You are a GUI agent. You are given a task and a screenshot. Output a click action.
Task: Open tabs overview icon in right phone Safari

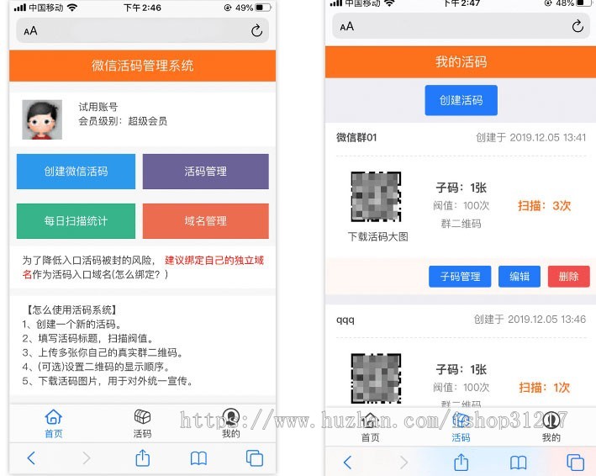point(576,463)
